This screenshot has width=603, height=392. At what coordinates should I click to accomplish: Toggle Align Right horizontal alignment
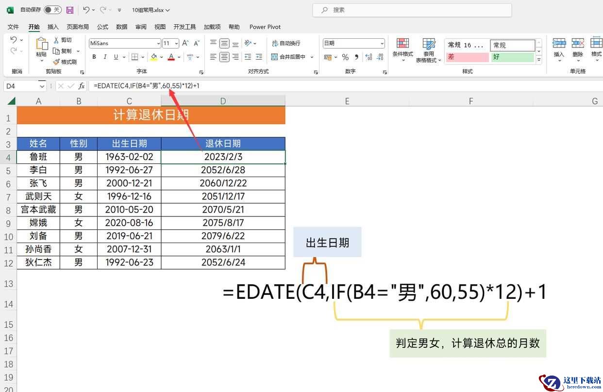235,57
